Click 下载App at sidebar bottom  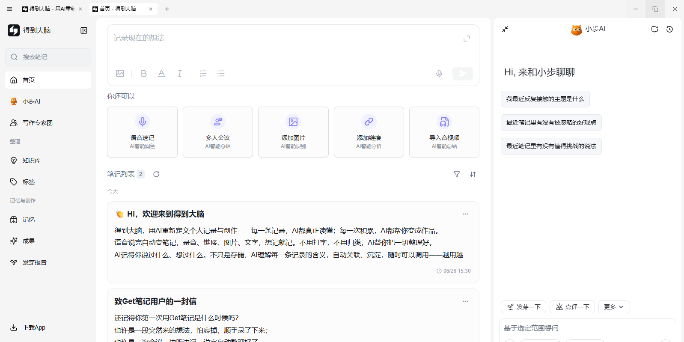(x=28, y=327)
